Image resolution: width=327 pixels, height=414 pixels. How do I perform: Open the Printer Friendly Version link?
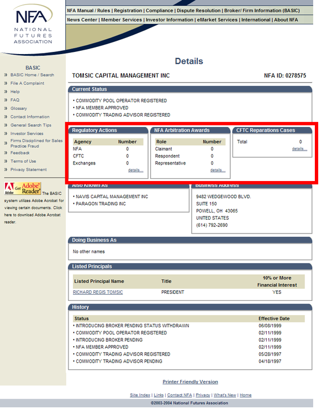click(190, 382)
